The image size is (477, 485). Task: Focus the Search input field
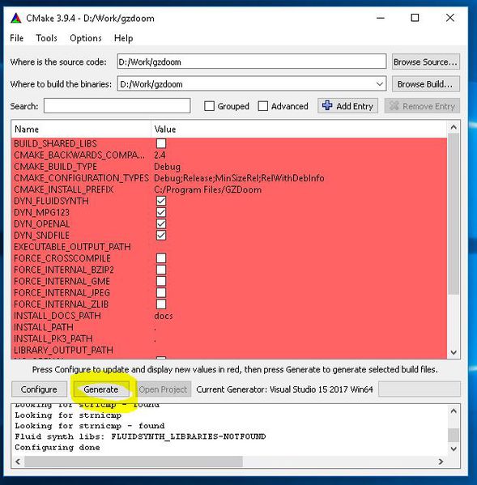pos(117,106)
